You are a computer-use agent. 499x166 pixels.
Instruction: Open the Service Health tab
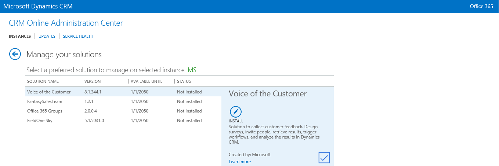tap(78, 36)
